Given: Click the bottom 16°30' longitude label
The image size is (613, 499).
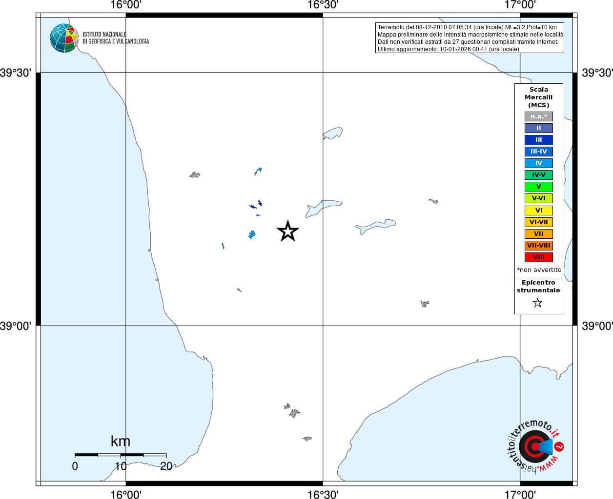Looking at the screenshot, I should tap(323, 495).
